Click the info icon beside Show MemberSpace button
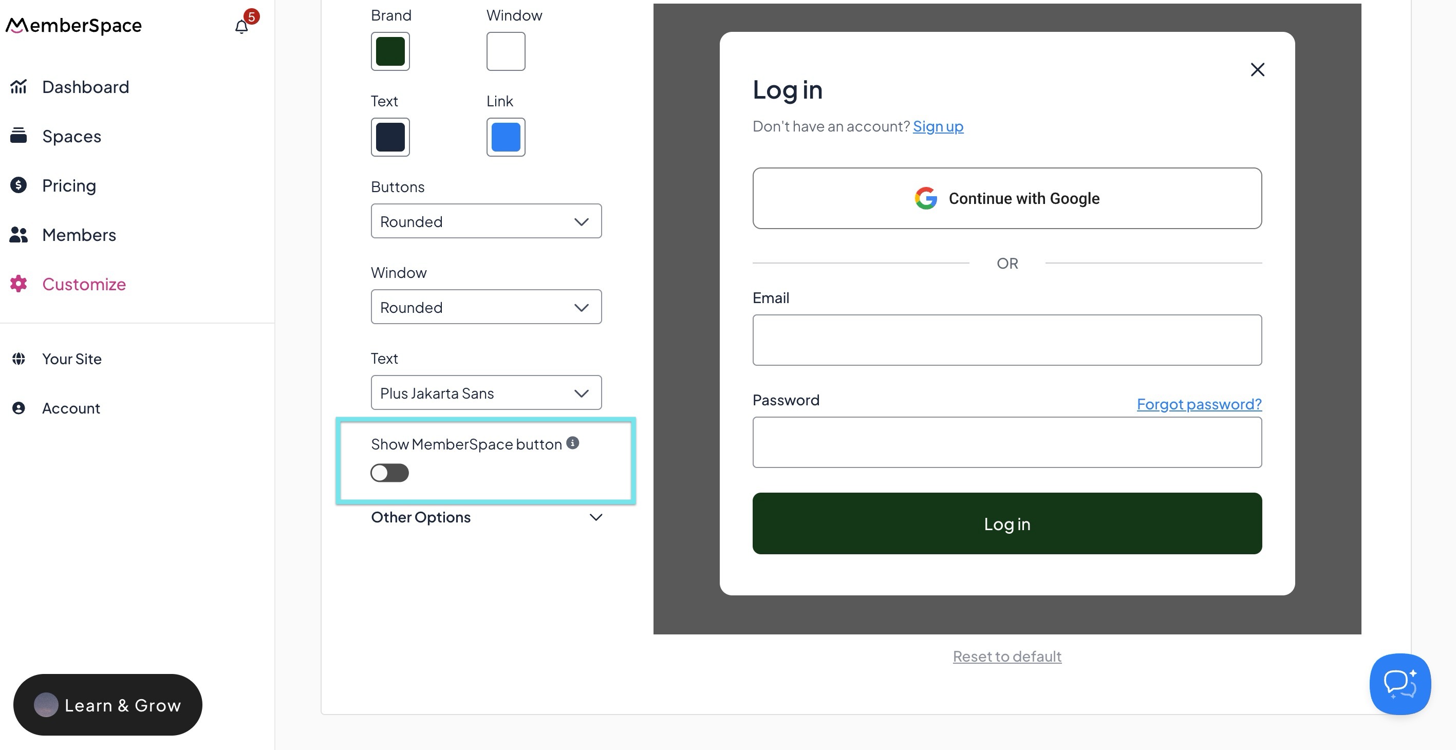Screen dimensions: 1456x750 [x=572, y=442]
